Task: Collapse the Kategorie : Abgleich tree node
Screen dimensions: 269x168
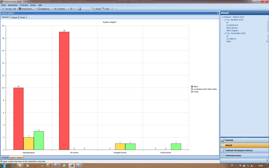Action: tap(222, 17)
